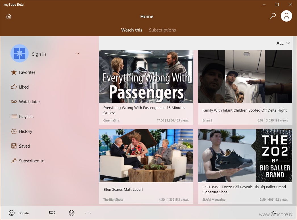Expand the Sign in account chevron
The image size is (297, 220).
78,54
